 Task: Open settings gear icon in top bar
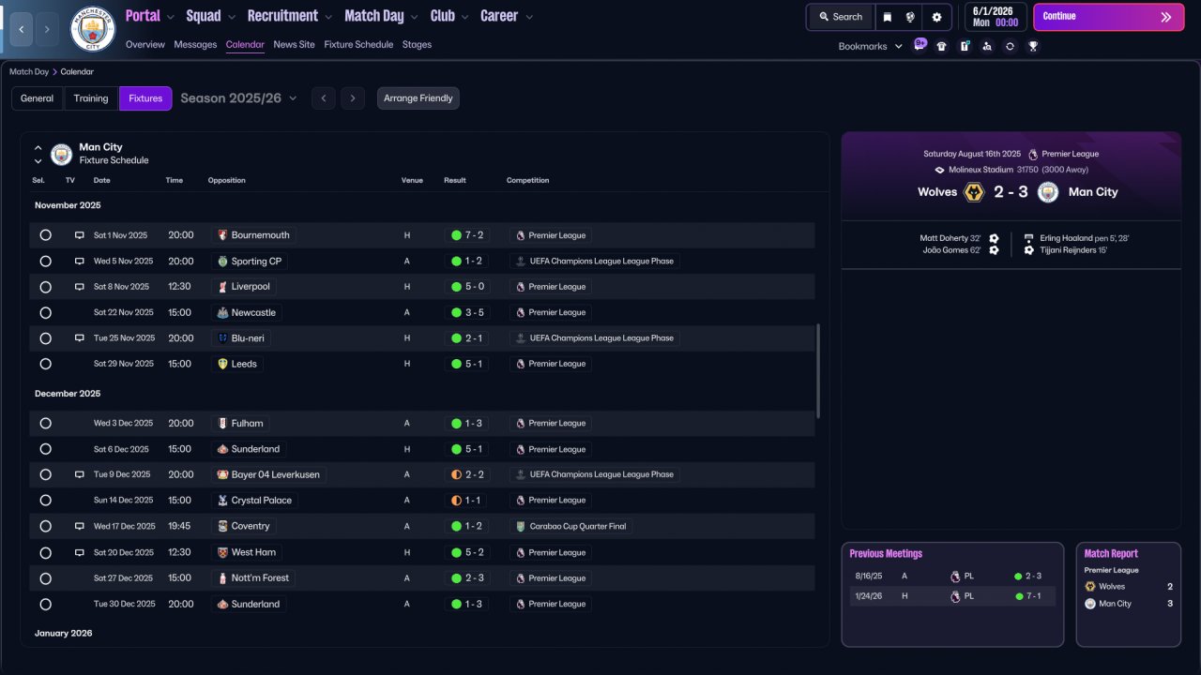click(x=936, y=17)
